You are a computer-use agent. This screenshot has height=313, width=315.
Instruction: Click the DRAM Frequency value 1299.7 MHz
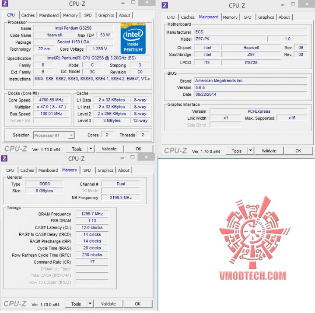(92, 214)
